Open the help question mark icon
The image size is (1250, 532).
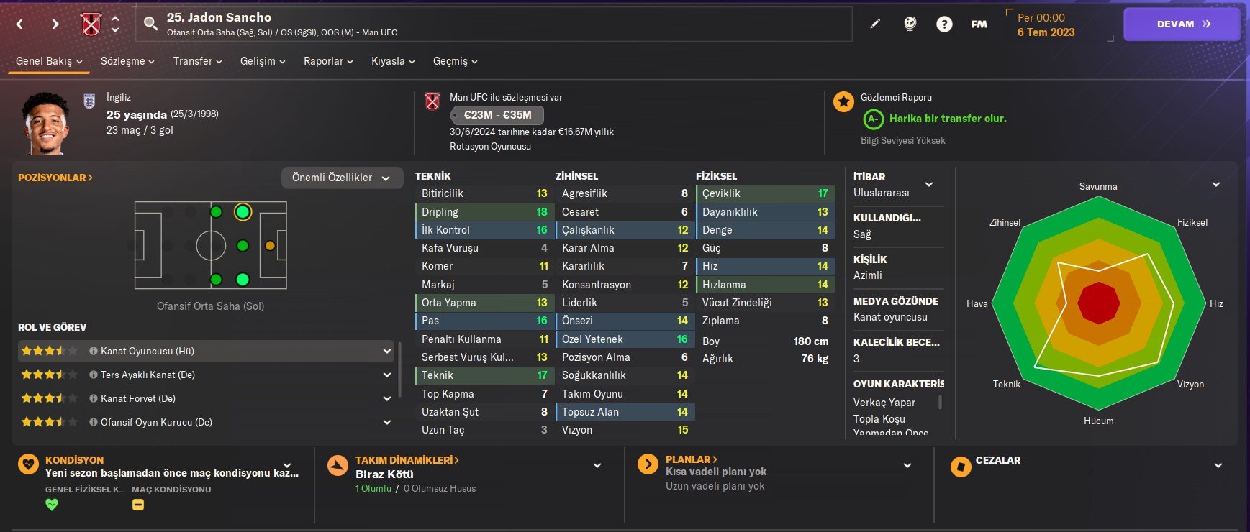coord(944,24)
